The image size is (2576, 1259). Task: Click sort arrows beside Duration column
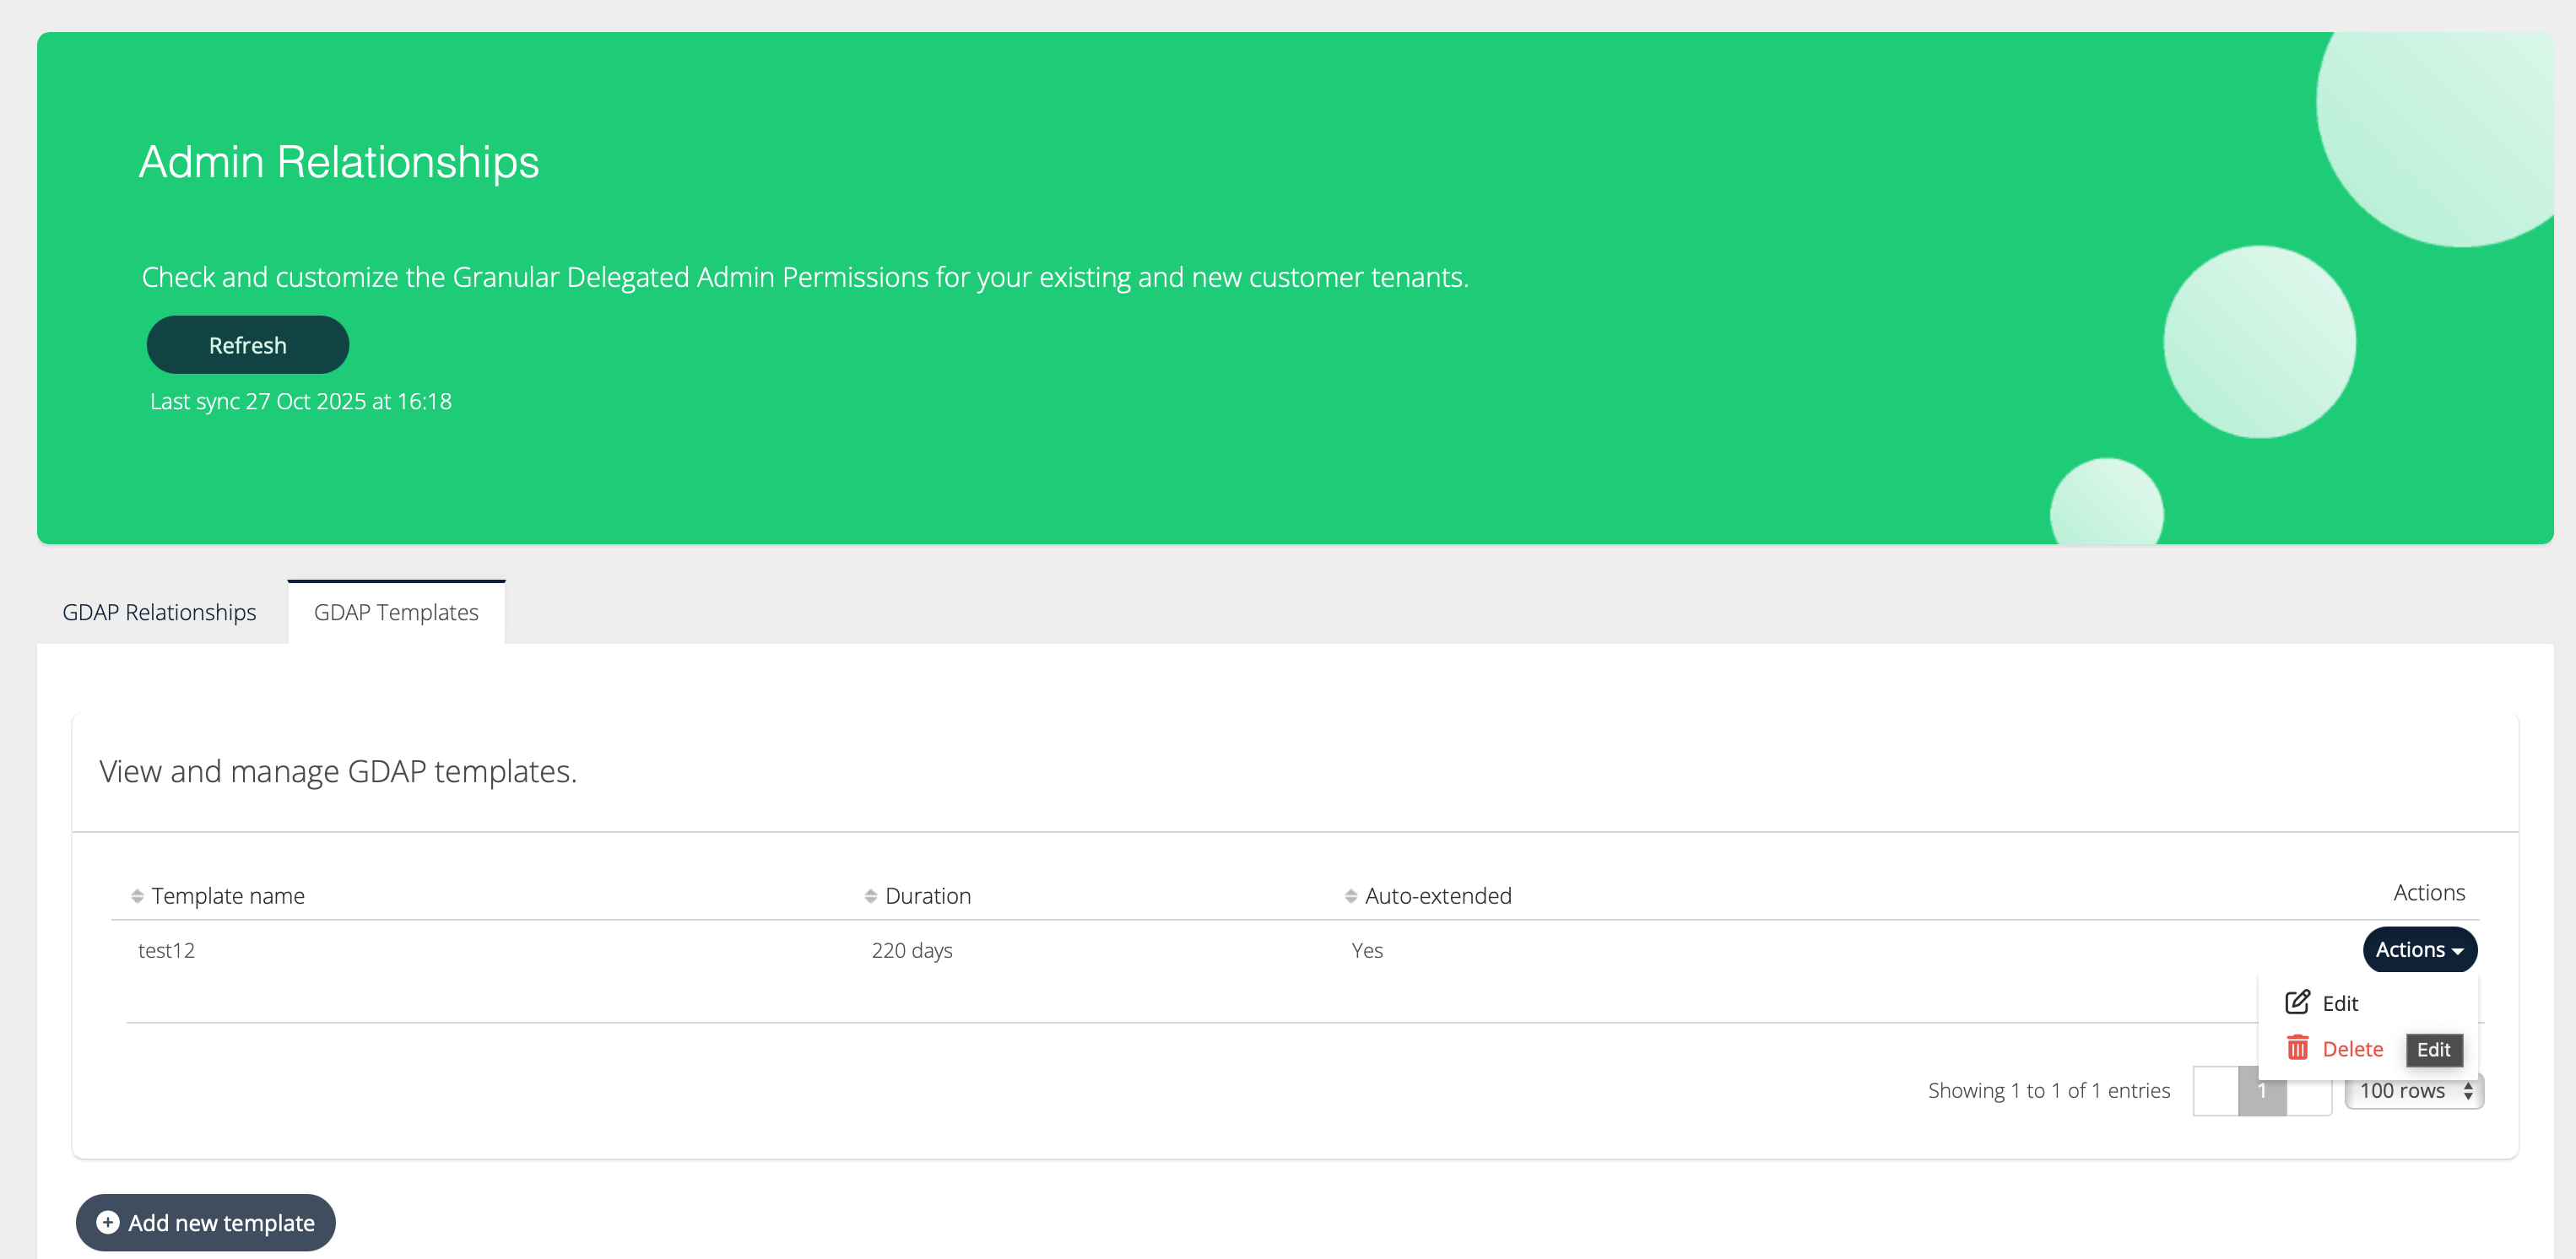point(870,896)
